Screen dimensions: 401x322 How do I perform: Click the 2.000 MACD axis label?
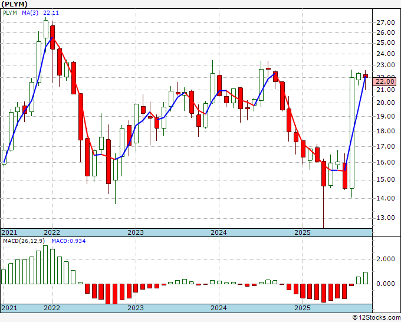(x=386, y=259)
